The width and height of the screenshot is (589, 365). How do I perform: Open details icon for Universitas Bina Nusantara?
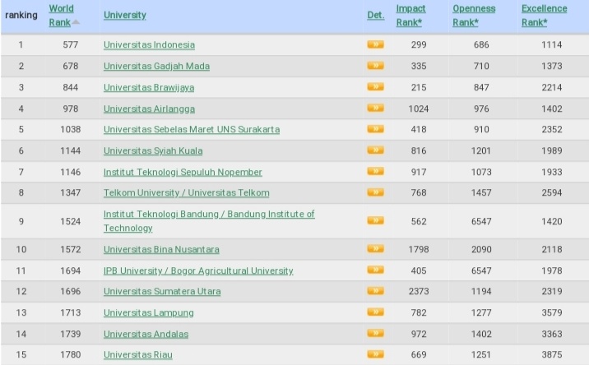[375, 248]
